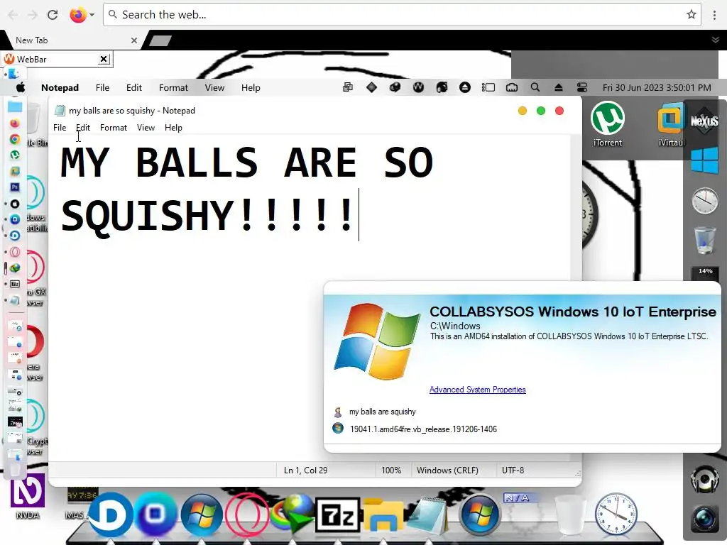Open the NVDA desktop shortcut

pos(28,496)
